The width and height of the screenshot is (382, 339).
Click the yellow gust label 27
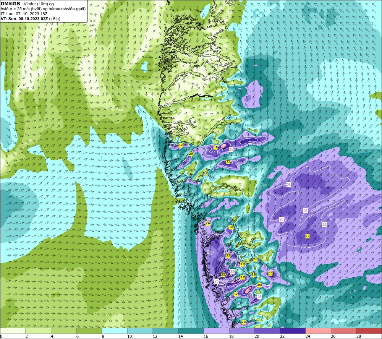pyautogui.click(x=308, y=236)
